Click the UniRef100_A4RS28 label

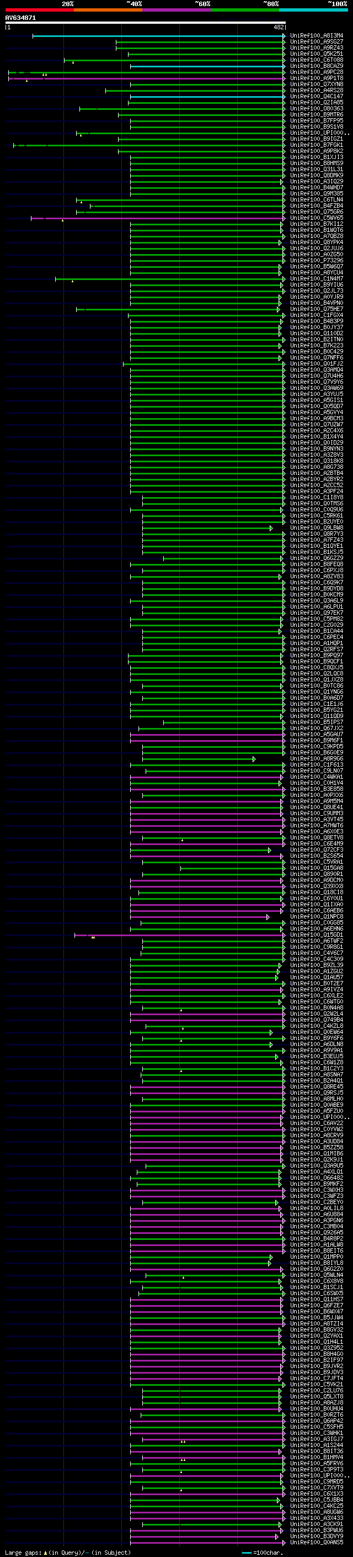(x=316, y=91)
